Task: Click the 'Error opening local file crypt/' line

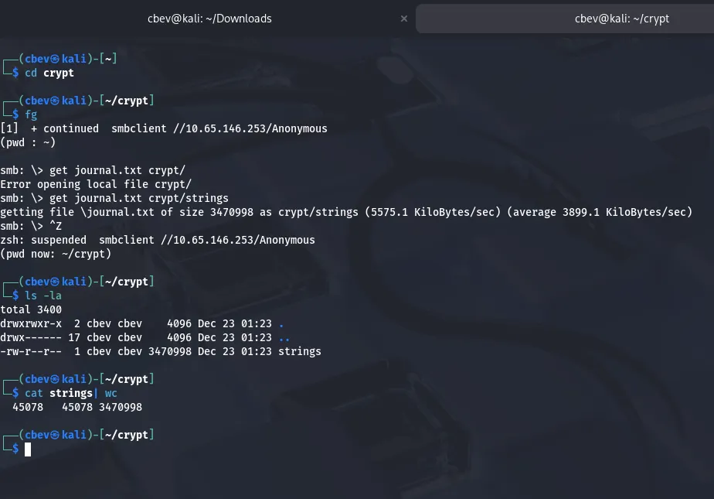Action: [96, 184]
